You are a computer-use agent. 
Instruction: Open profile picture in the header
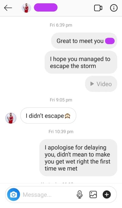tap(26, 8)
